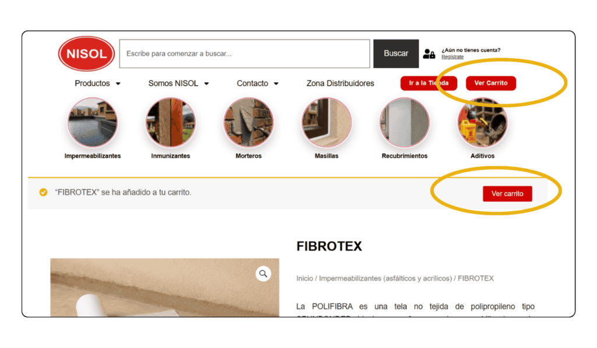Click the Ir a la Tienda button
Screen dimensions: 597x348
click(x=429, y=83)
